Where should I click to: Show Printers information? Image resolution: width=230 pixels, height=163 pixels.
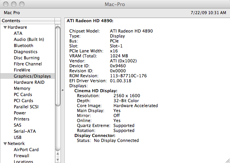click(21, 119)
